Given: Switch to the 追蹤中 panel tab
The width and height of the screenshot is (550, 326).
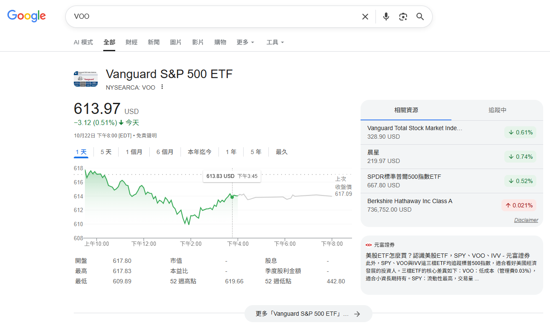Looking at the screenshot, I should (x=497, y=110).
